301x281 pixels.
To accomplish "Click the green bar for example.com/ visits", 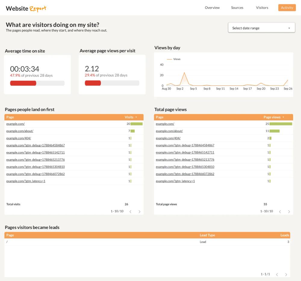I will [136, 124].
